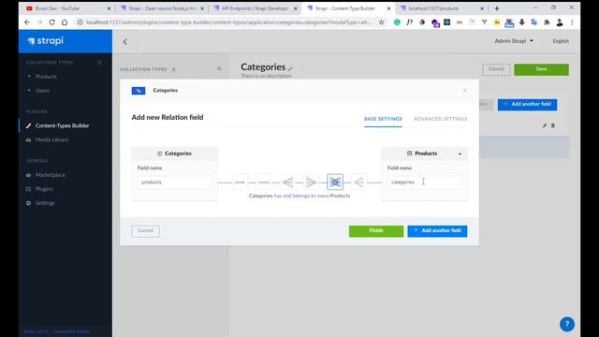This screenshot has height=337, width=599.
Task: Go back using the Strapi header arrow
Action: coord(124,41)
